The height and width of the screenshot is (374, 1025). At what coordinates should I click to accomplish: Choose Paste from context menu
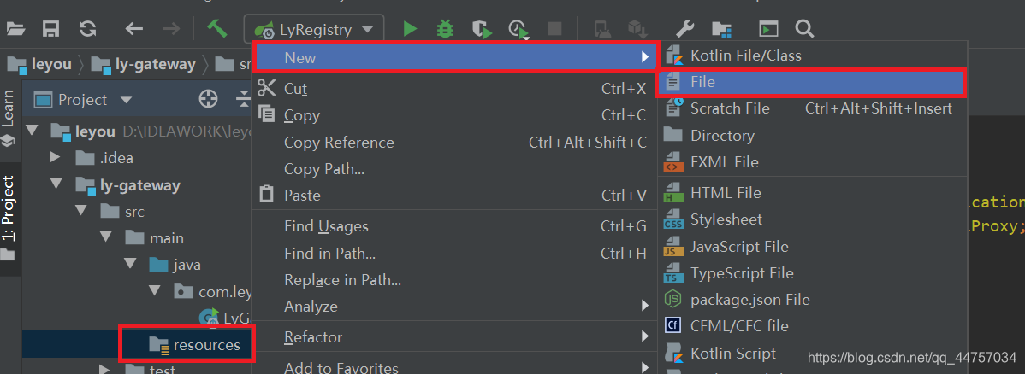(453, 196)
